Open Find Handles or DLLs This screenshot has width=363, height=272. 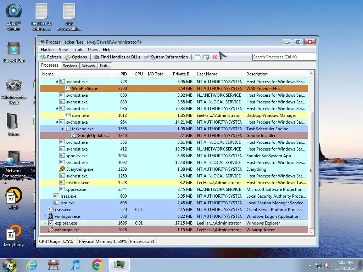(117, 57)
